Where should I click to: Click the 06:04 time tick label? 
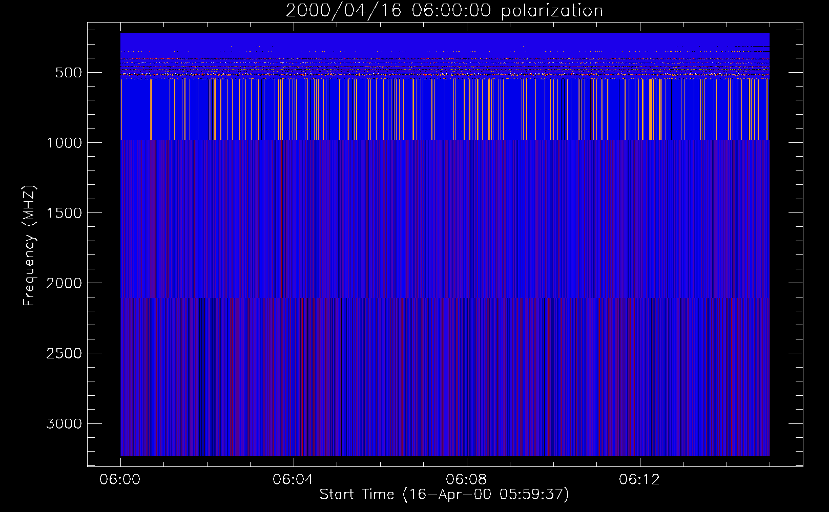click(293, 480)
